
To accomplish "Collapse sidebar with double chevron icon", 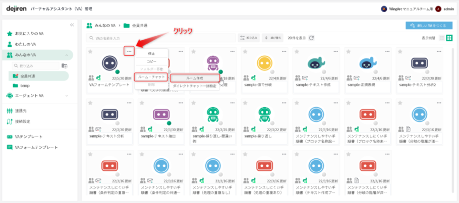I will click(72, 24).
